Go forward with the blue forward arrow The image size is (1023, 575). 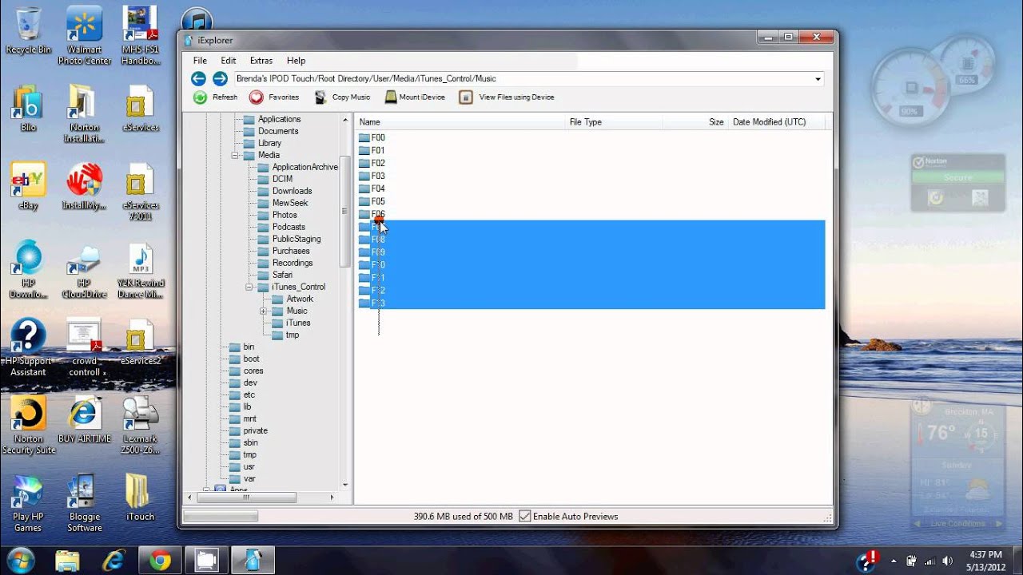pos(220,78)
